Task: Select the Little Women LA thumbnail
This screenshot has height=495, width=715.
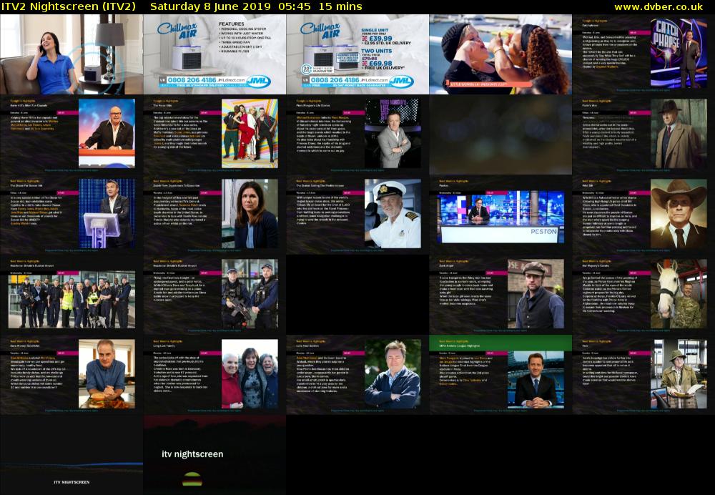Action: [x=500, y=54]
